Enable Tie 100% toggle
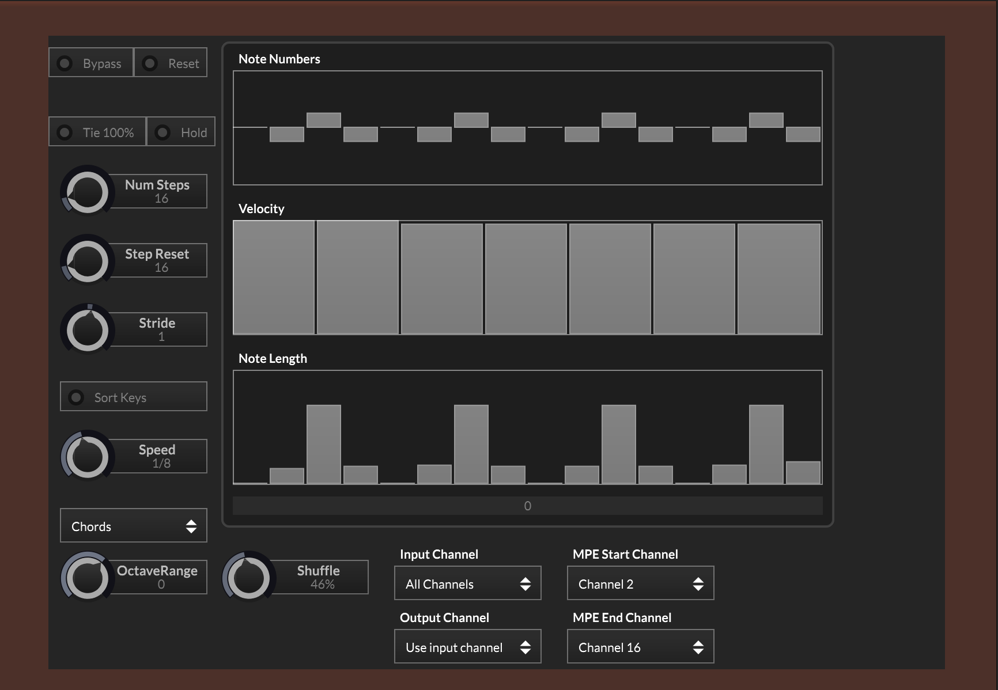998x690 pixels. (x=97, y=131)
